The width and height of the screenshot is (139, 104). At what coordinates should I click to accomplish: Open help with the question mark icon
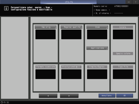click(x=136, y=2)
